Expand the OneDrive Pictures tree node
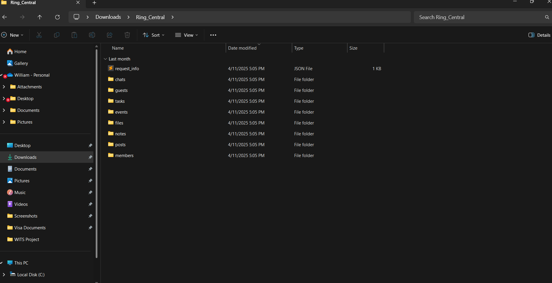 point(4,122)
